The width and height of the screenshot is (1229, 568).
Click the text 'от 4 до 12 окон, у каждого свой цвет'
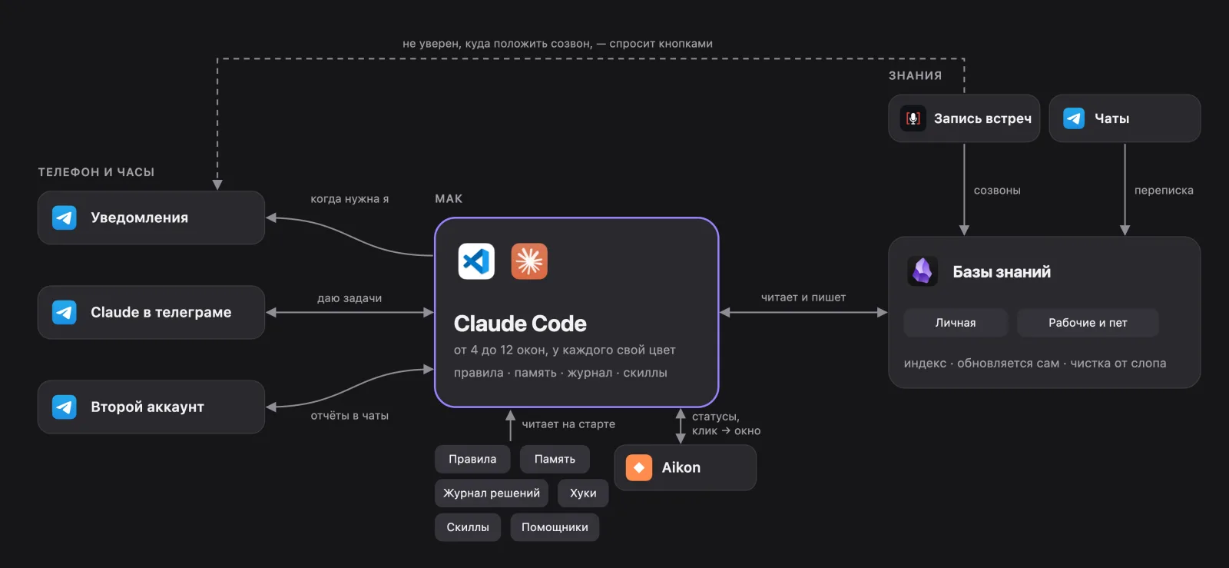pyautogui.click(x=565, y=350)
